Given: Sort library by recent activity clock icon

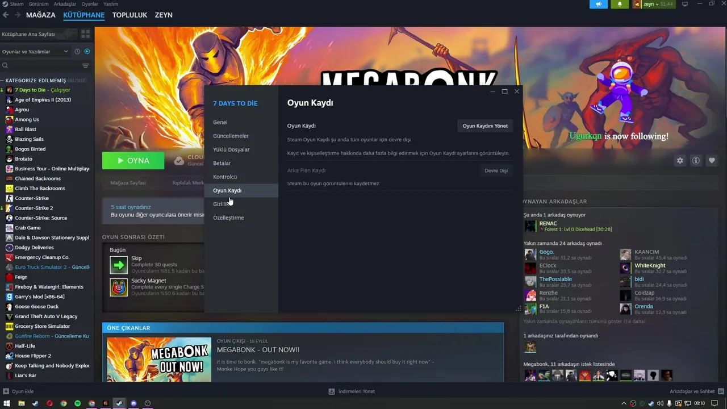Looking at the screenshot, I should (x=77, y=52).
